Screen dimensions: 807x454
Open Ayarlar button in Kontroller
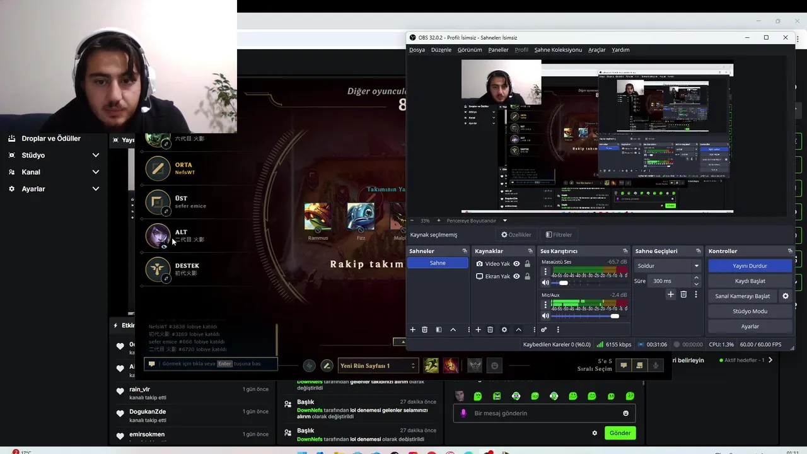(750, 327)
